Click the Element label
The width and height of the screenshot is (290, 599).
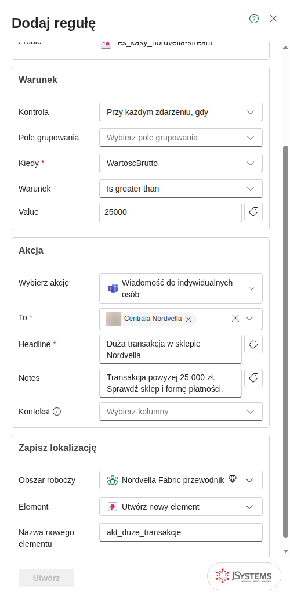coord(34,507)
